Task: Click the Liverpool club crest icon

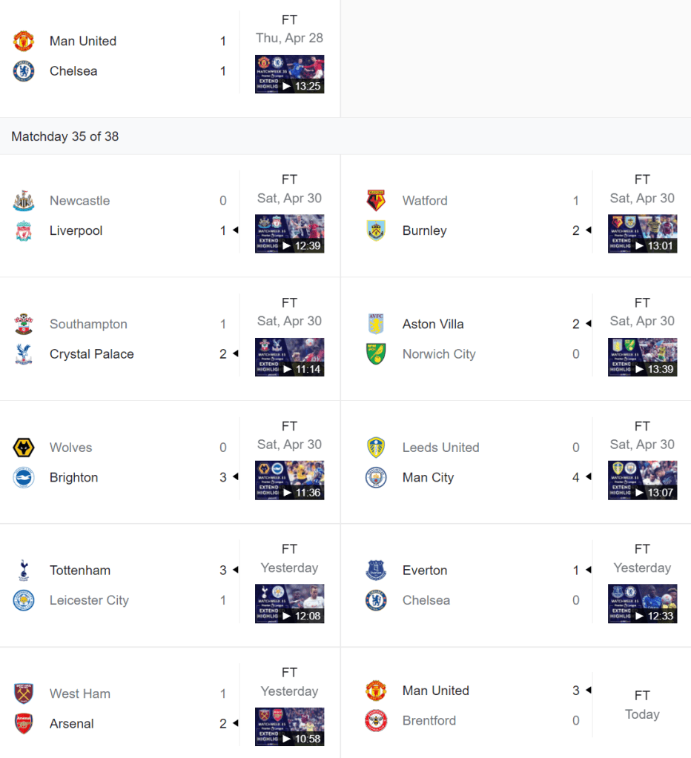Action: (24, 231)
